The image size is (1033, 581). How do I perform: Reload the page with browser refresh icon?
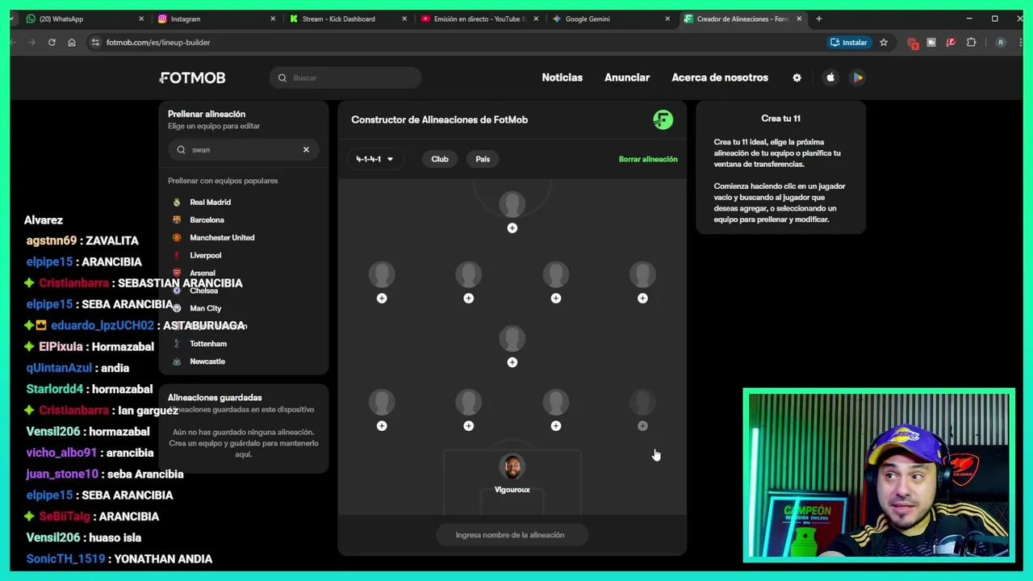pos(52,42)
